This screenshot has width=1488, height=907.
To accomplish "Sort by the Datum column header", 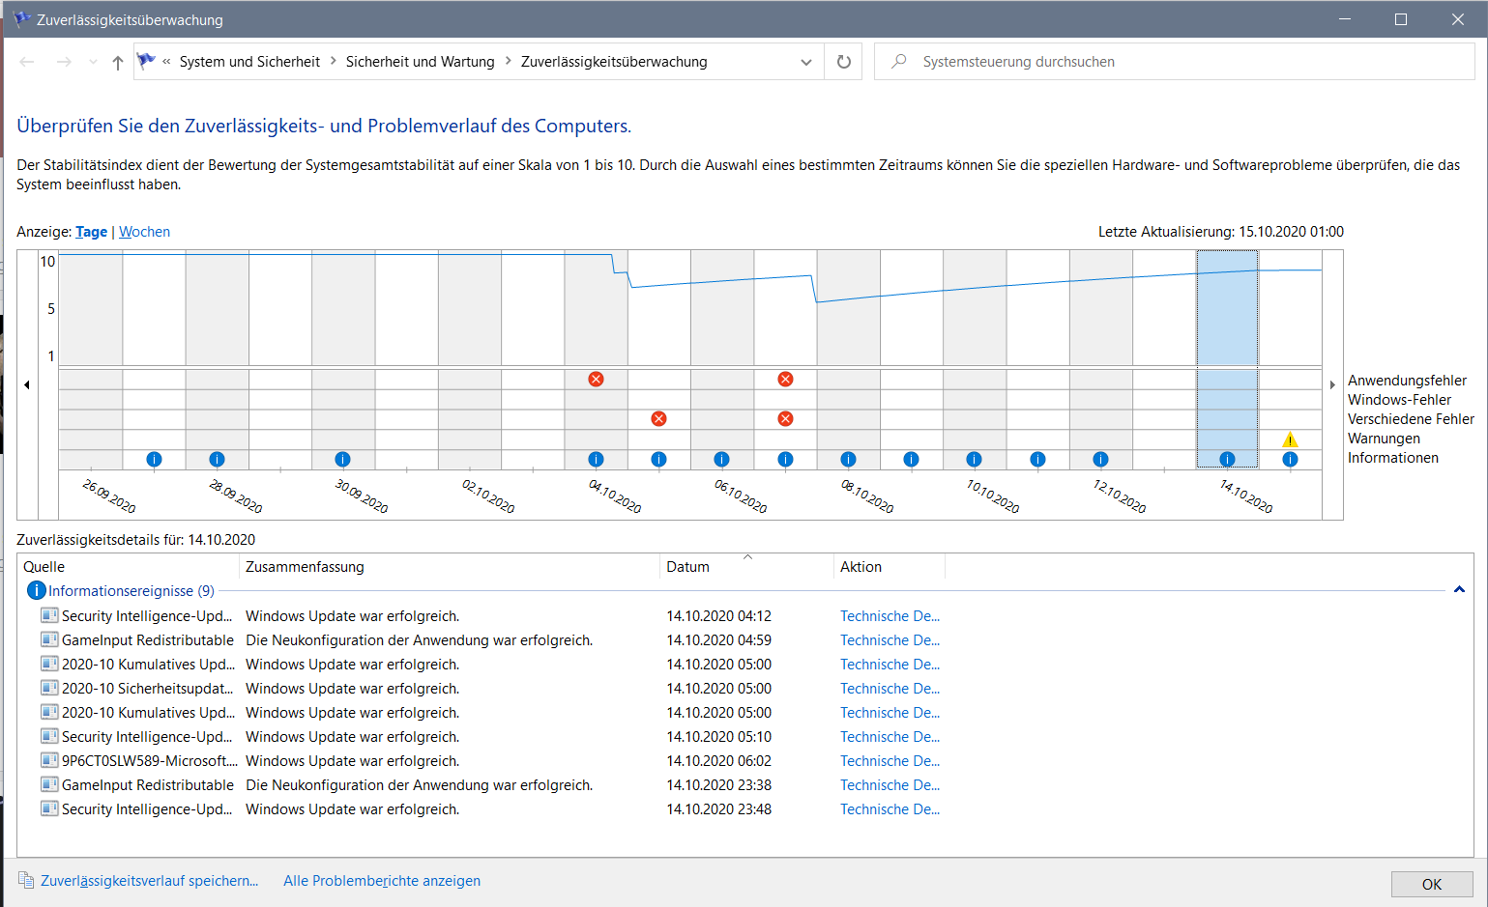I will [746, 567].
